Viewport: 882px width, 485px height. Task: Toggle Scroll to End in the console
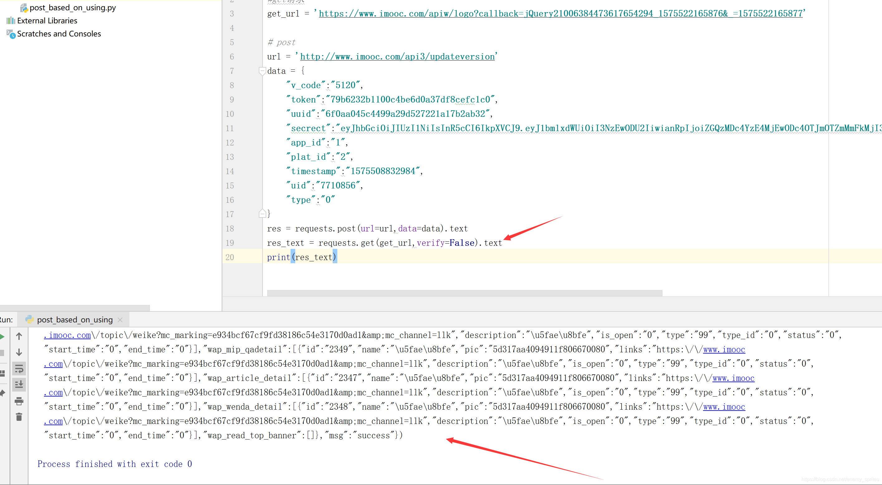[x=19, y=384]
